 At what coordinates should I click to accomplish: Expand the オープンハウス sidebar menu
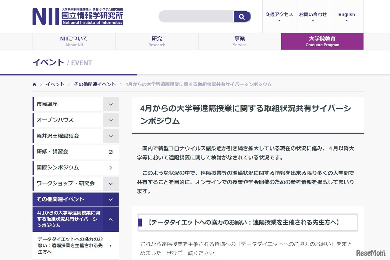(111, 120)
